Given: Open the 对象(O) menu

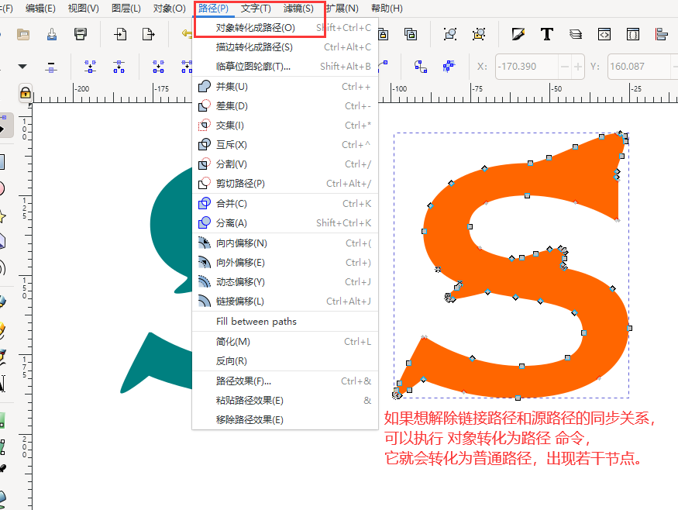Looking at the screenshot, I should click(x=169, y=9).
